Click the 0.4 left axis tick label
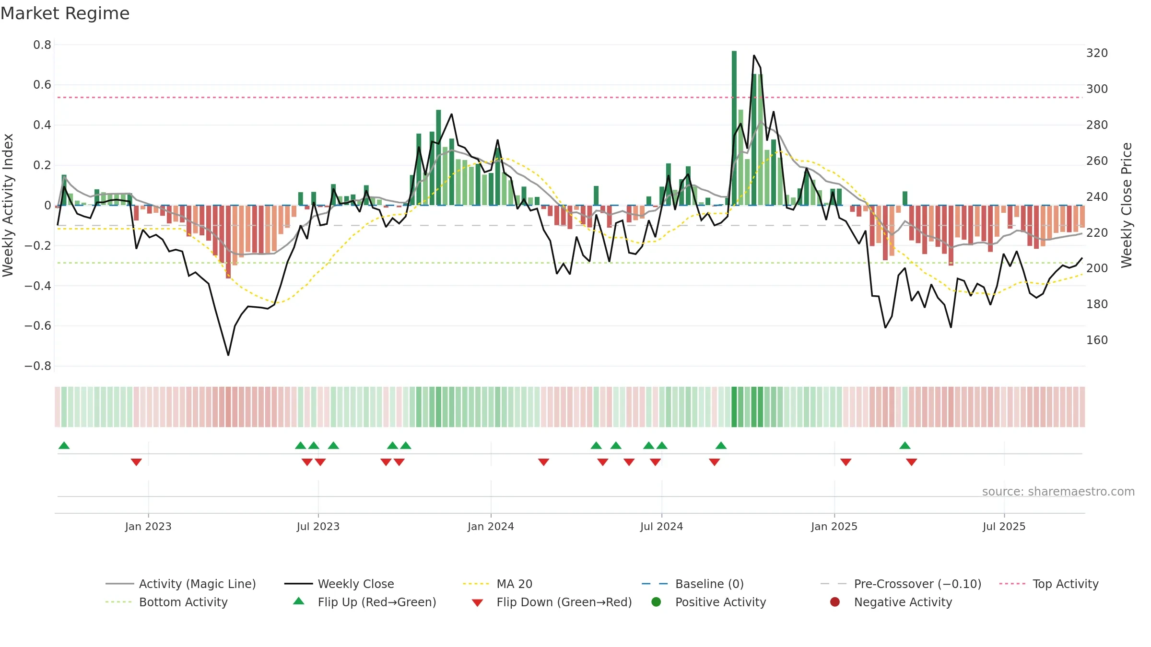Image resolution: width=1151 pixels, height=647 pixels. 42,125
